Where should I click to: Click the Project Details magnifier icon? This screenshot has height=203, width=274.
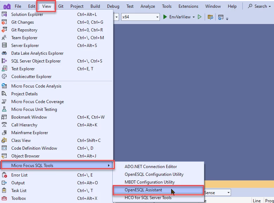[4, 94]
